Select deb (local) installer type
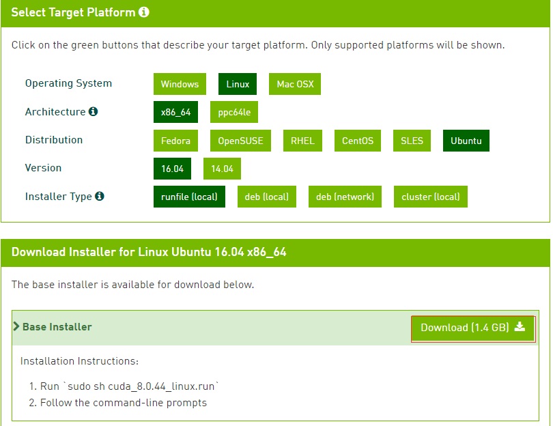 point(266,197)
